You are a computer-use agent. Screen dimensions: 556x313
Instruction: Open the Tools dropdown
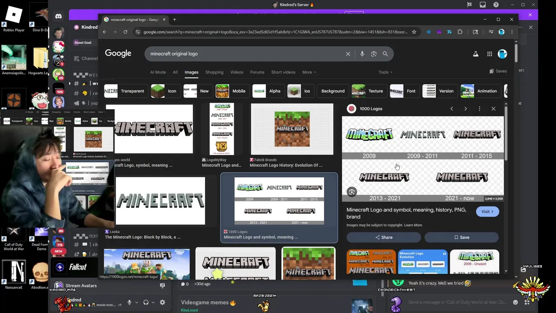tap(385, 72)
